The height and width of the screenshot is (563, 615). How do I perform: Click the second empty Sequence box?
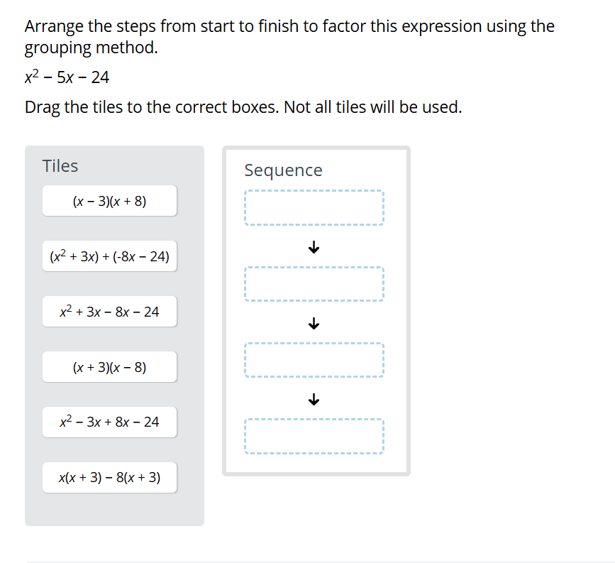(x=314, y=283)
